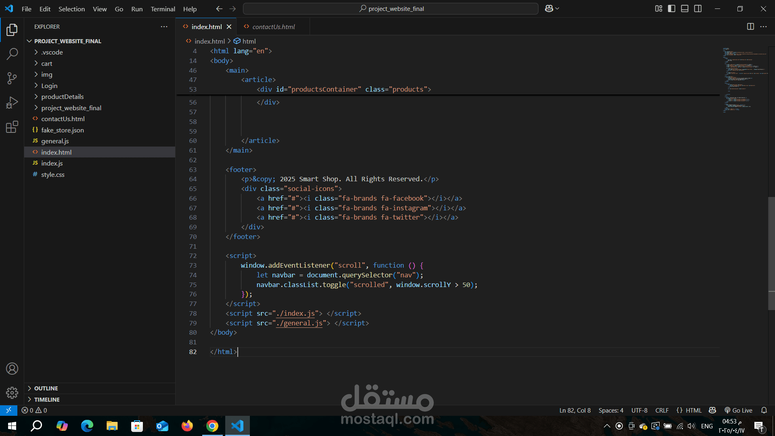
Task: Toggle the bottom panel visibility
Action: pyautogui.click(x=685, y=8)
